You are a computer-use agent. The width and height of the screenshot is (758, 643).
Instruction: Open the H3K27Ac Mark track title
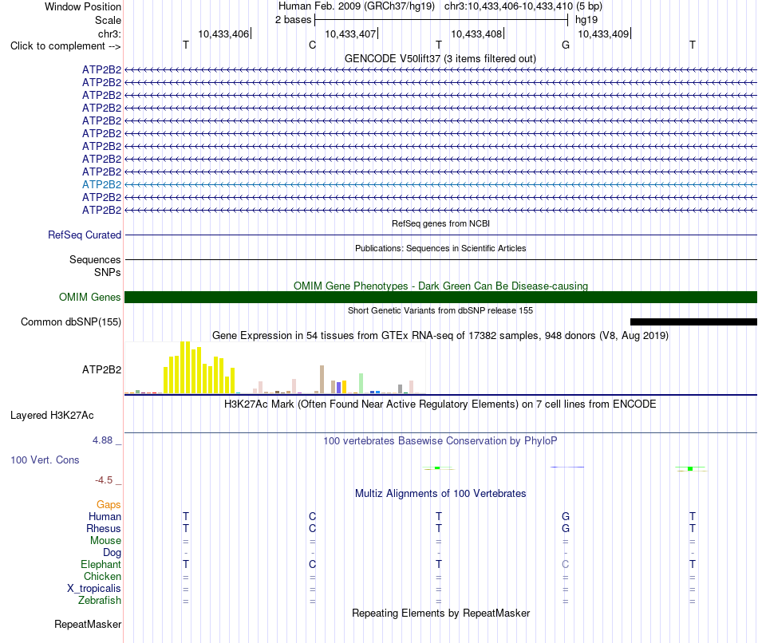[440, 404]
